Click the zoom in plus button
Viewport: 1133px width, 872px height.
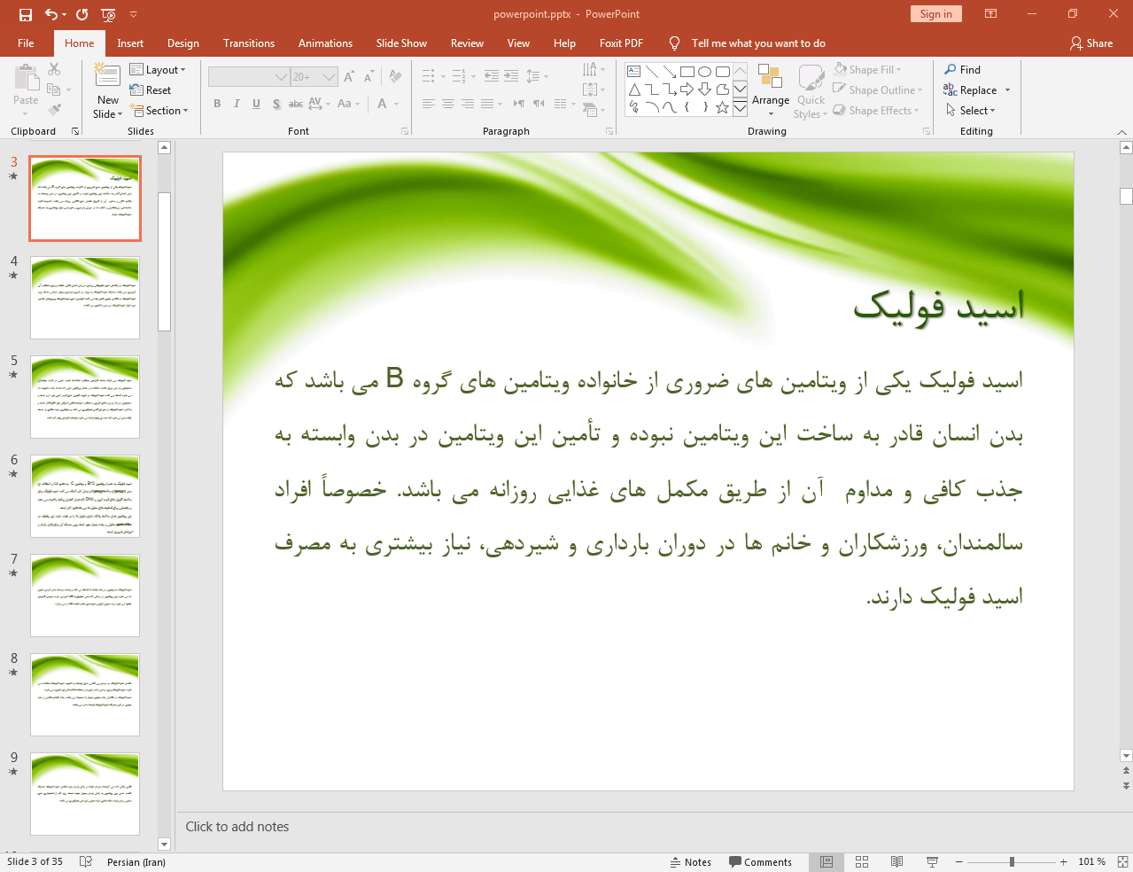click(x=1063, y=862)
